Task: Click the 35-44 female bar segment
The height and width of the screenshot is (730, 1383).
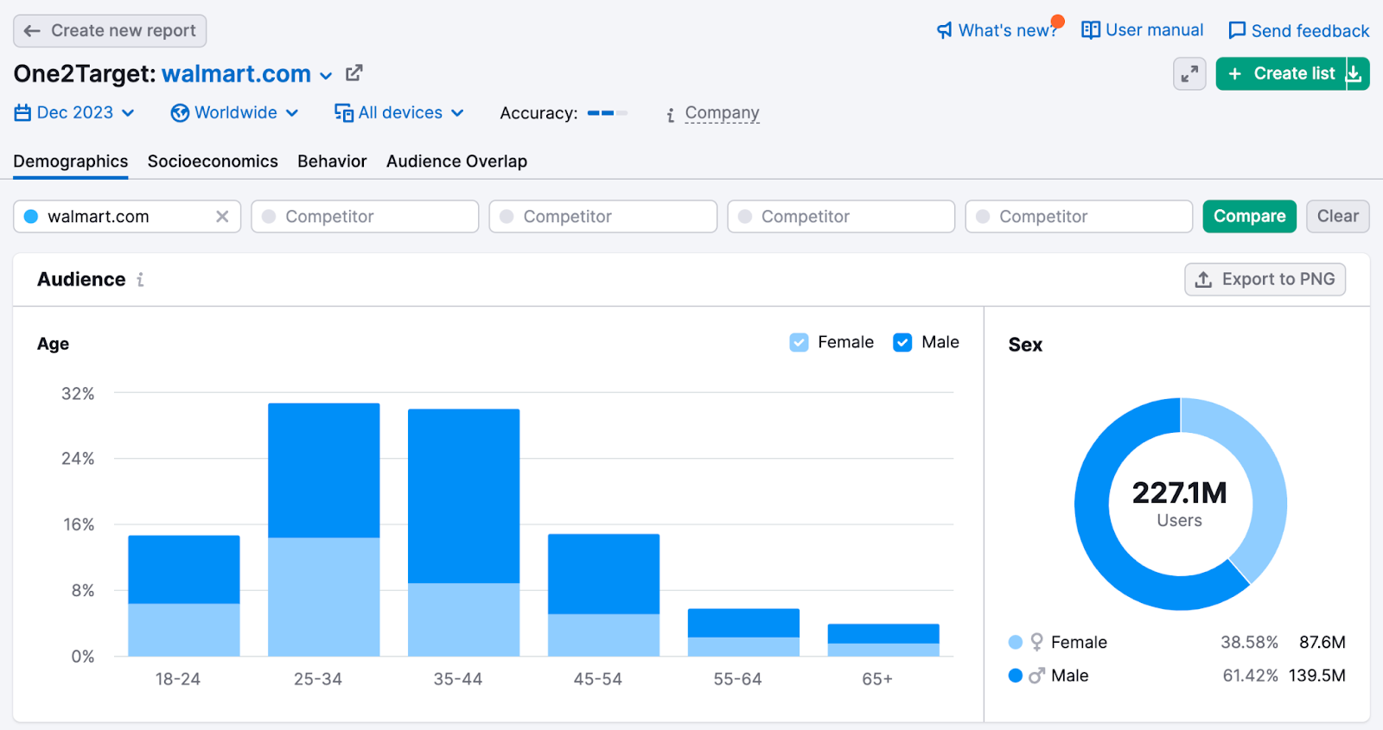Action: click(x=464, y=619)
